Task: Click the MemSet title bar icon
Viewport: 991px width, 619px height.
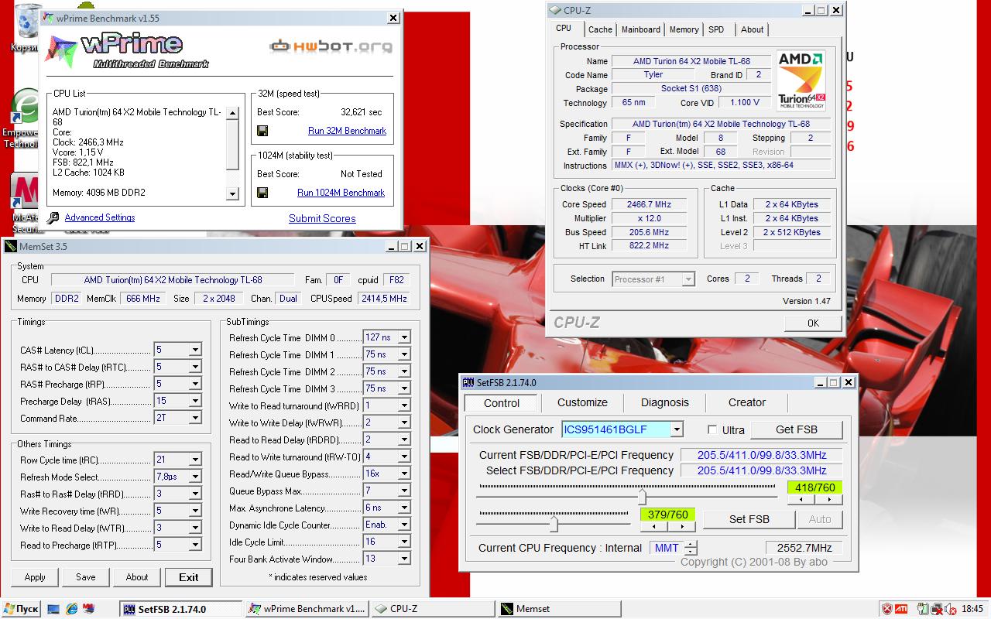Action: pos(11,246)
